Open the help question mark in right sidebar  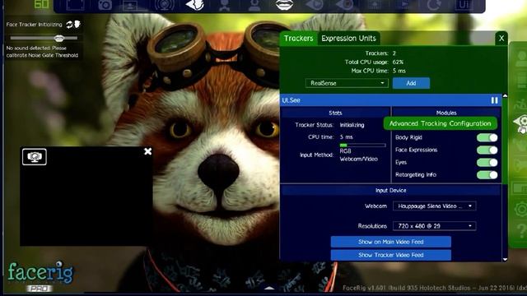coord(521,231)
